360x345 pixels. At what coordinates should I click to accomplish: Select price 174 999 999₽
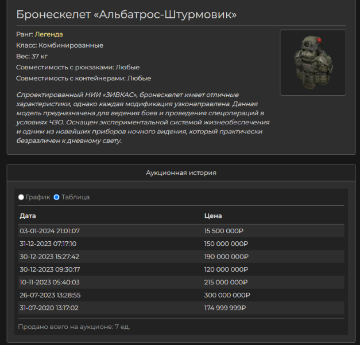coord(225,308)
